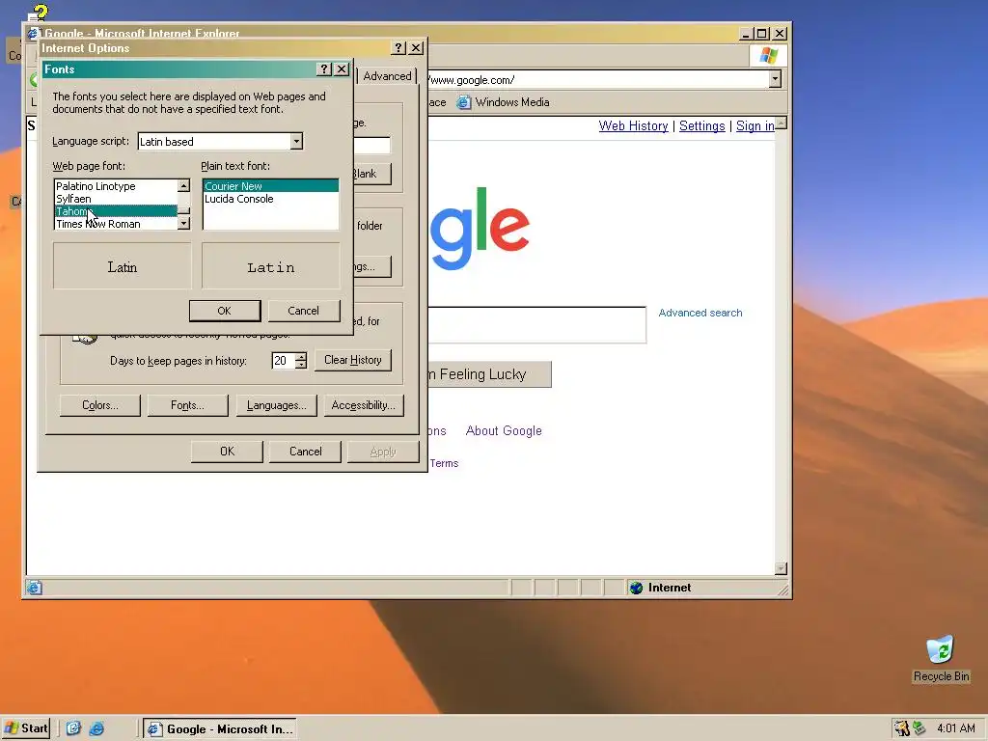Open the Languages... button
Image resolution: width=988 pixels, height=741 pixels.
pyautogui.click(x=276, y=405)
